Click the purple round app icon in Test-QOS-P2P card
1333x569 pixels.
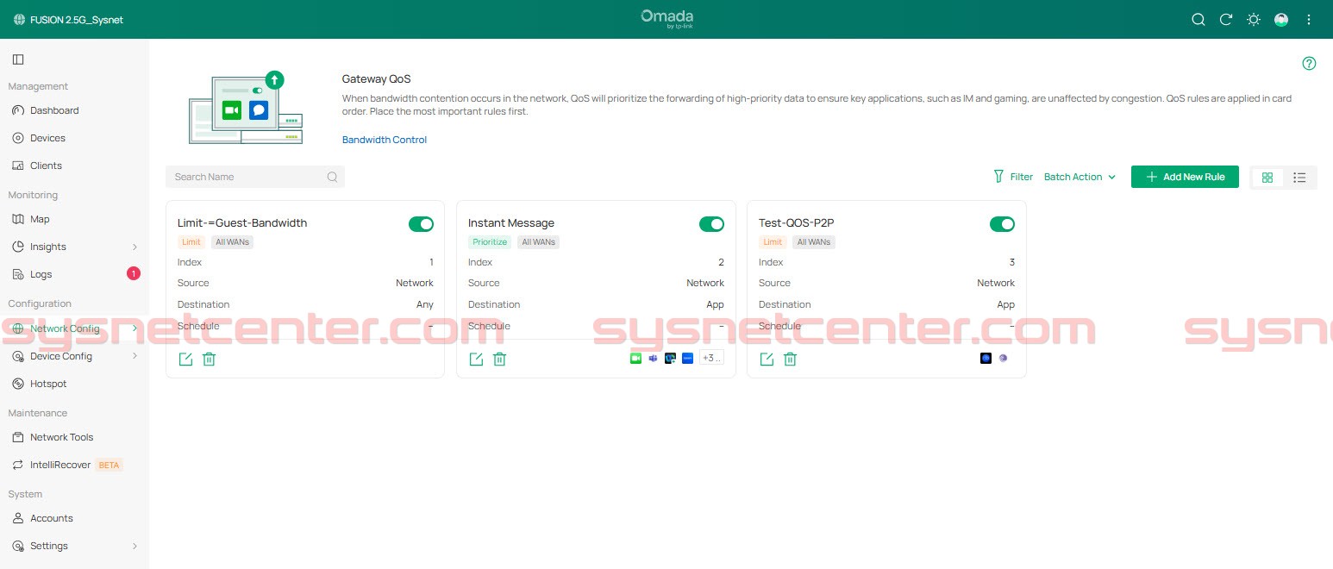1003,359
